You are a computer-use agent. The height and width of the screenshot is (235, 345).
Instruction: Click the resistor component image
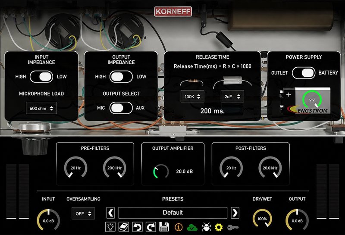191,82
